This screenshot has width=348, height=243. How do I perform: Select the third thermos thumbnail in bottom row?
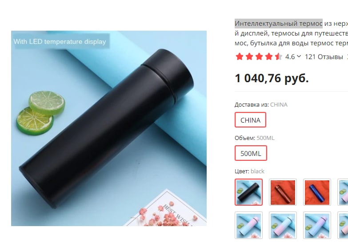317,225
